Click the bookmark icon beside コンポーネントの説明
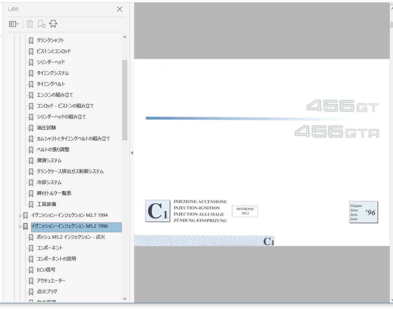This screenshot has height=309, width=393. (31, 259)
